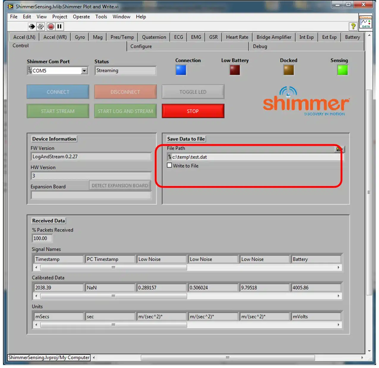Enable the Write to File checkbox

[x=169, y=165]
